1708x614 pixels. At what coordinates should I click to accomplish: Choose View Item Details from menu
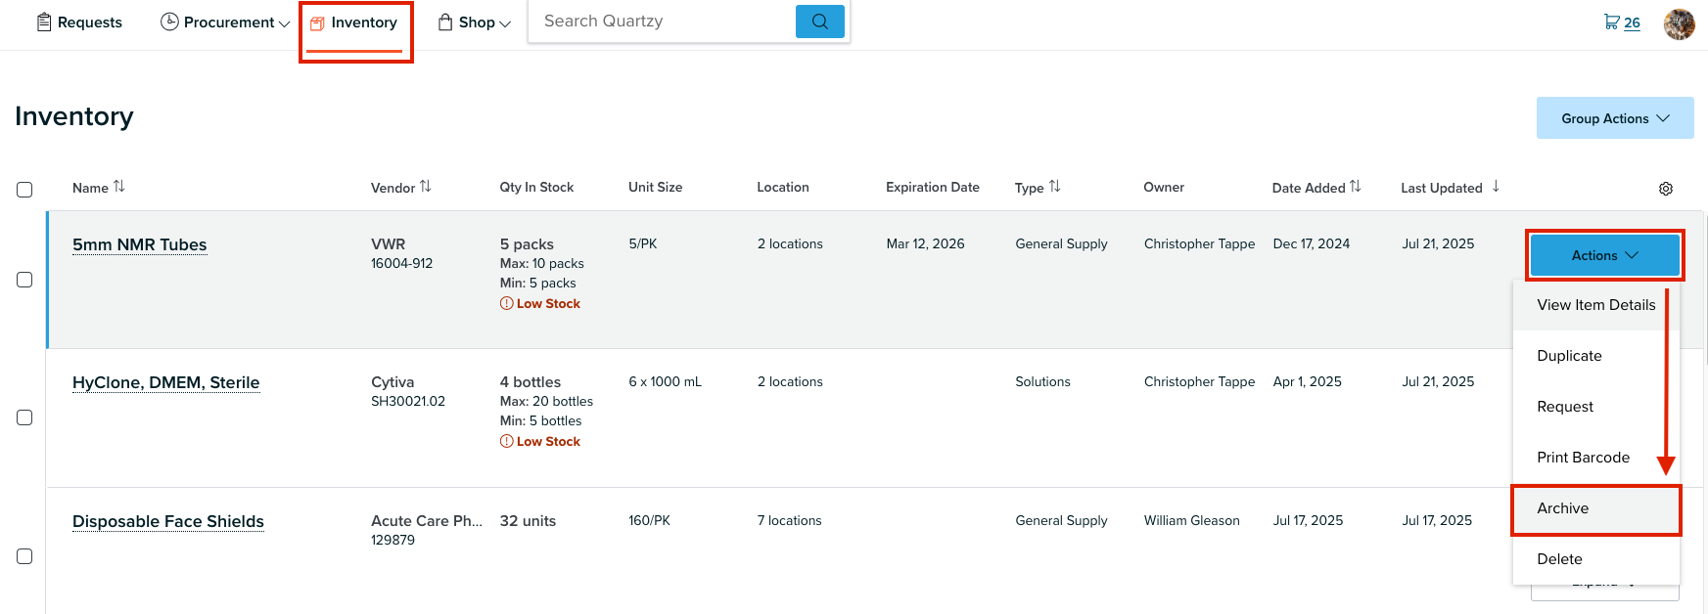pos(1596,305)
